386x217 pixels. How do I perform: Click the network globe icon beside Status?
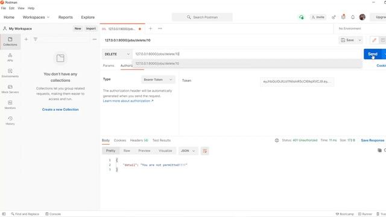point(277,140)
